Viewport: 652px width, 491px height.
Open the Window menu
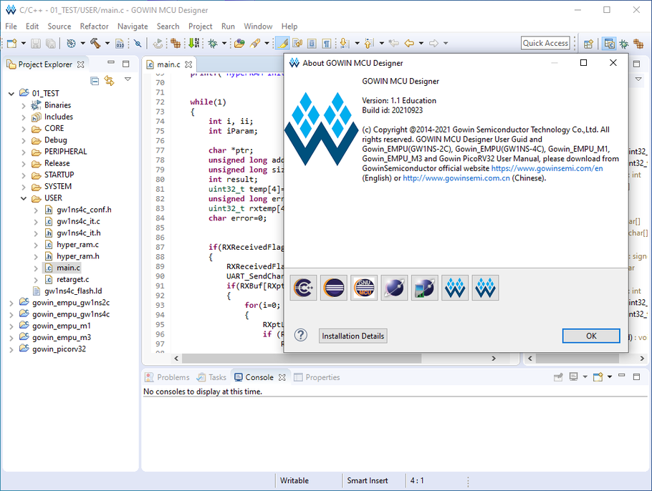point(258,26)
